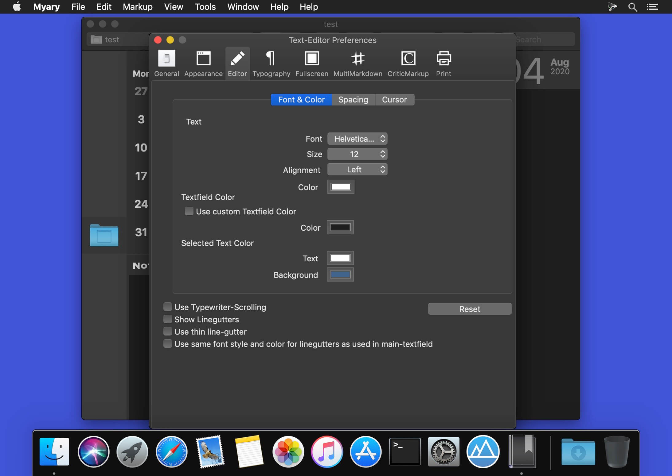Select day 24 in the test window calendar

141,204
